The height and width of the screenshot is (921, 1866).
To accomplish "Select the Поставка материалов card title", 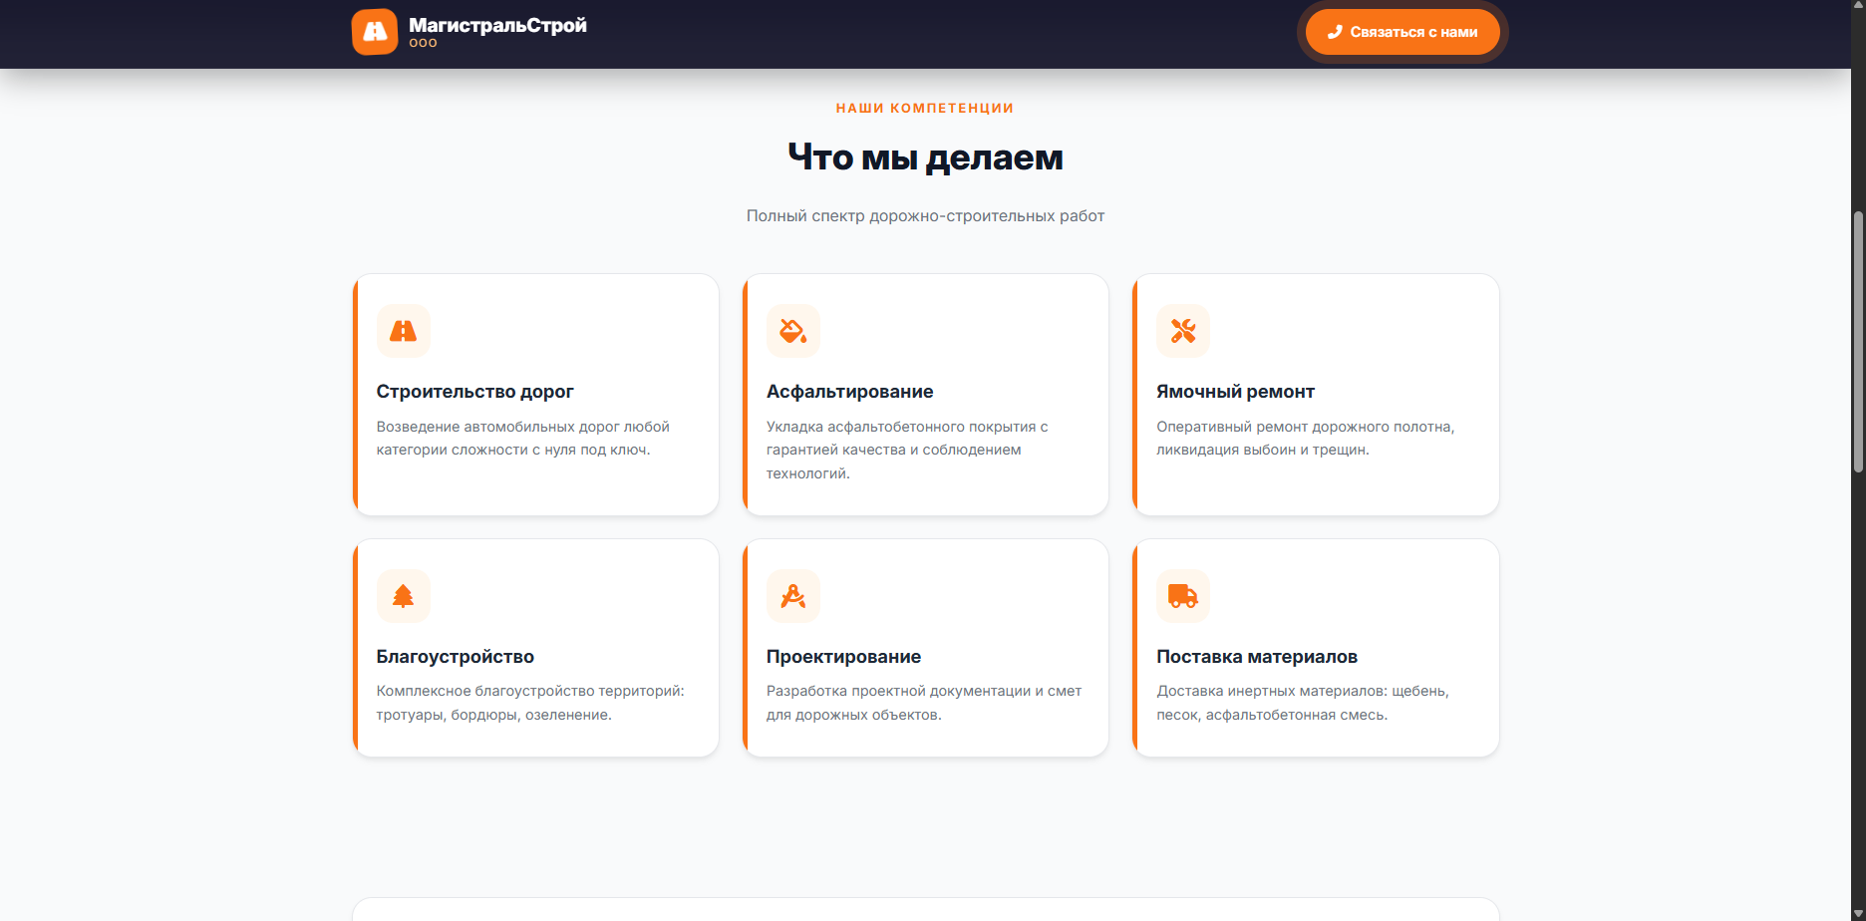I will (x=1257, y=657).
